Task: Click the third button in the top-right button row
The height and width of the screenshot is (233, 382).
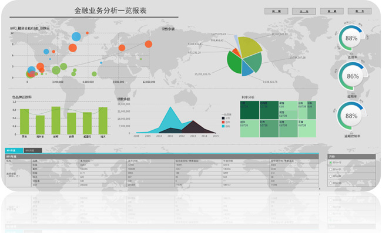Action: (332, 11)
